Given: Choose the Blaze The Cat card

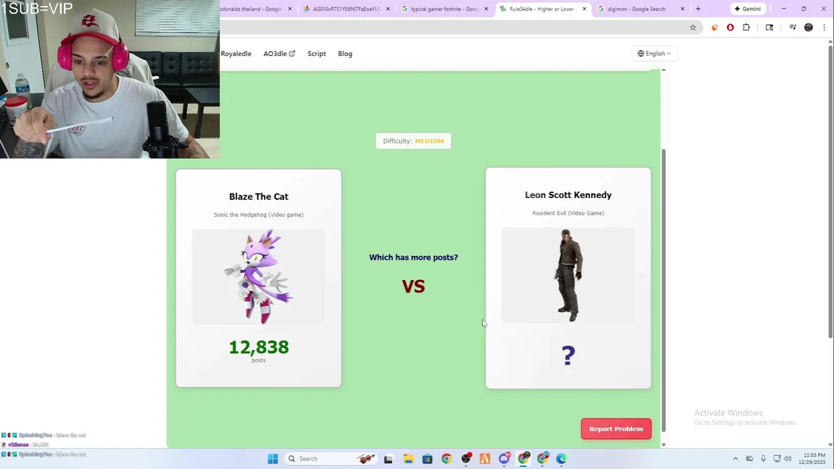Looking at the screenshot, I should 259,278.
